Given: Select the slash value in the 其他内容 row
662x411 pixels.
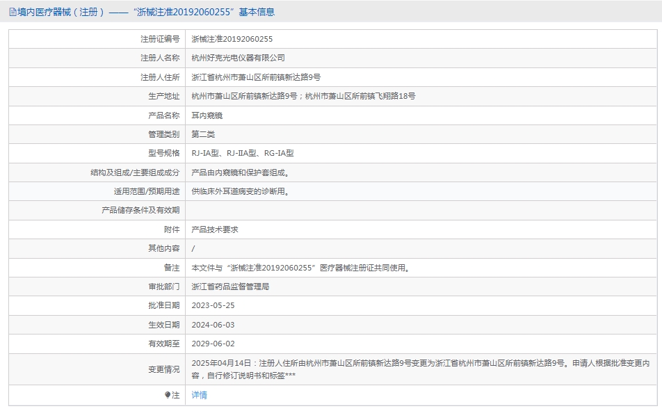Looking at the screenshot, I should tap(193, 248).
